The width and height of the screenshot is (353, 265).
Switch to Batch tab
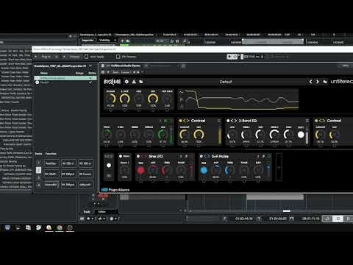(x=38, y=154)
